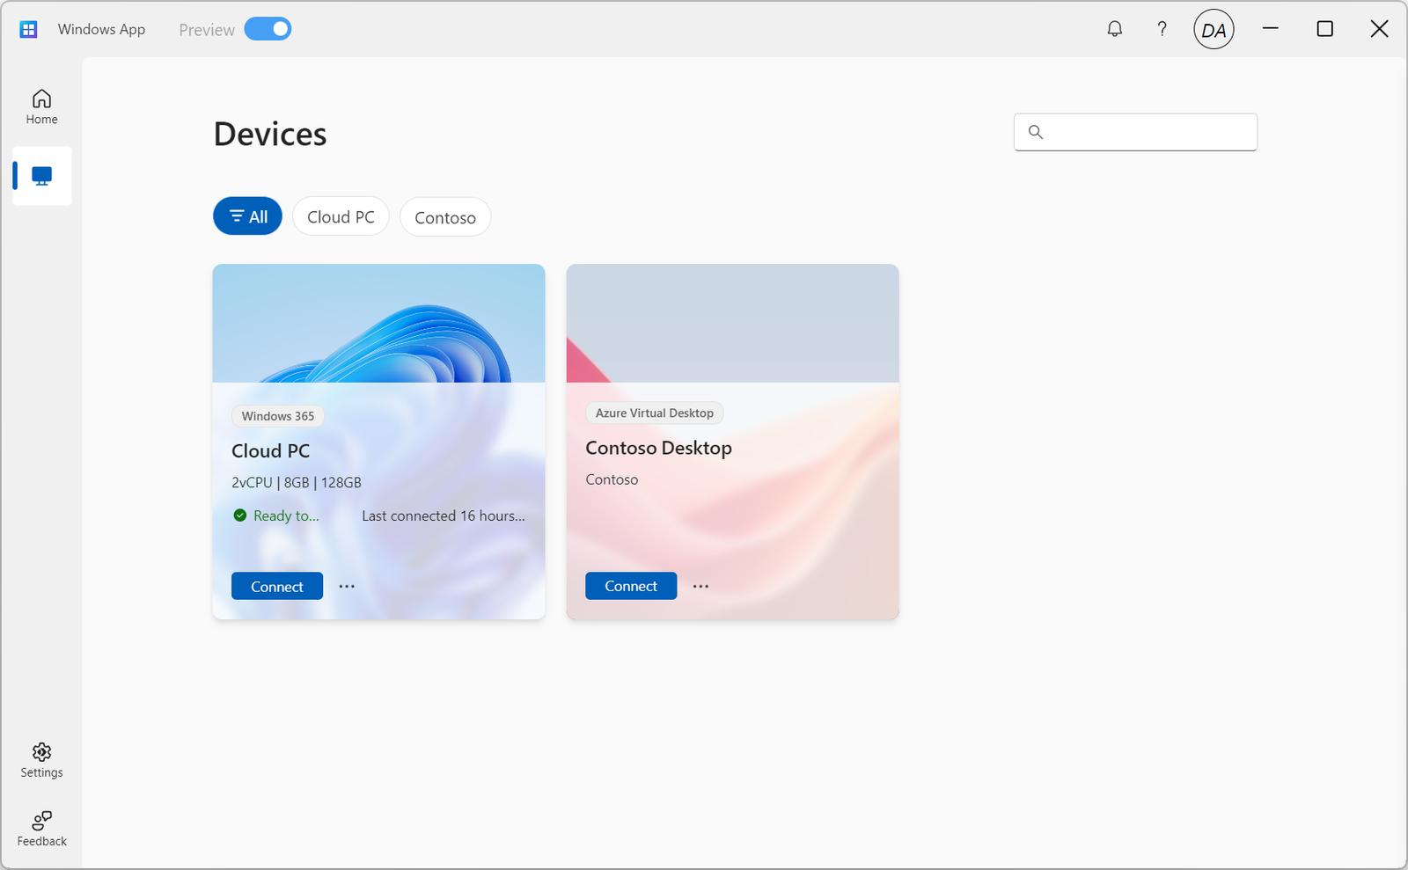Open the DA account menu
The width and height of the screenshot is (1408, 870).
(x=1214, y=29)
